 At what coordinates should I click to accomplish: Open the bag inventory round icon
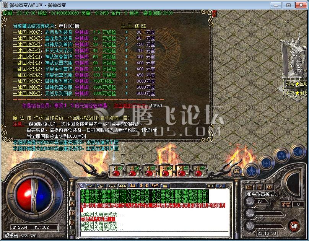point(267,163)
